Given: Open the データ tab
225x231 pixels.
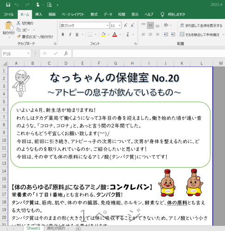Looking at the screenshot, I should point(108,14).
